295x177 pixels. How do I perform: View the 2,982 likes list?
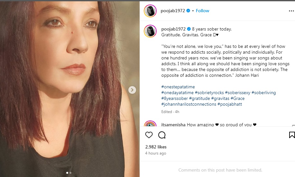click(156, 147)
